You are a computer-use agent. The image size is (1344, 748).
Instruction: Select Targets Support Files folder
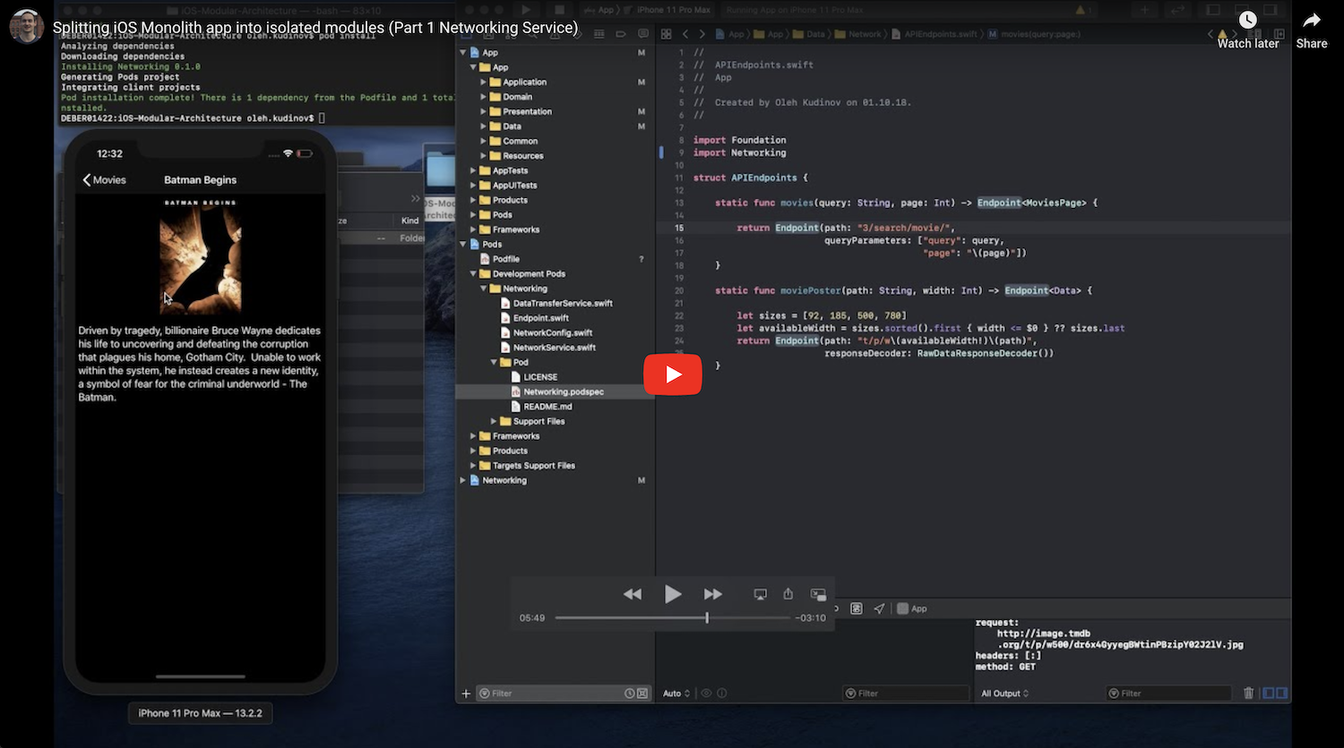point(533,466)
